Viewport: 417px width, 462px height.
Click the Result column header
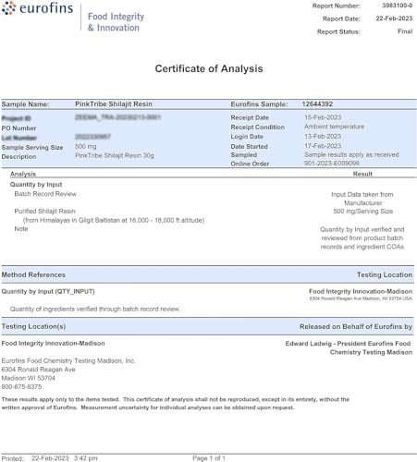click(x=362, y=174)
